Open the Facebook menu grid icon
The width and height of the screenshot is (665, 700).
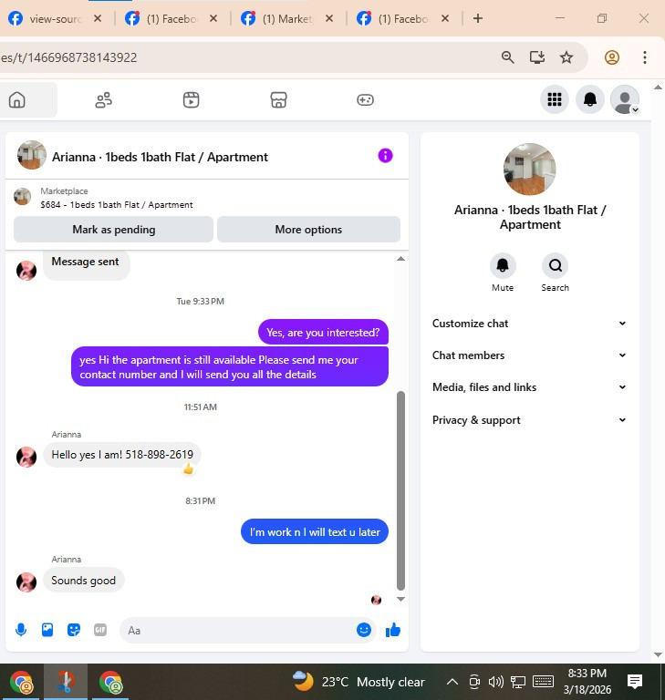pyautogui.click(x=555, y=99)
